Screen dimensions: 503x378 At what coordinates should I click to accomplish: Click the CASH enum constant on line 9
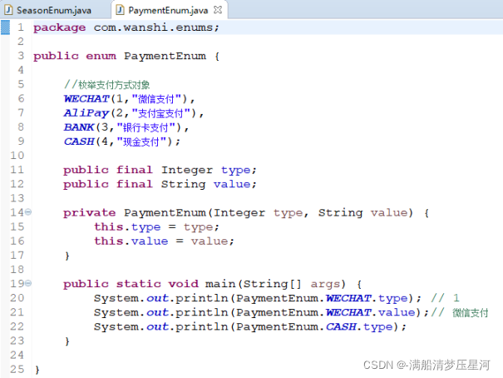point(79,142)
